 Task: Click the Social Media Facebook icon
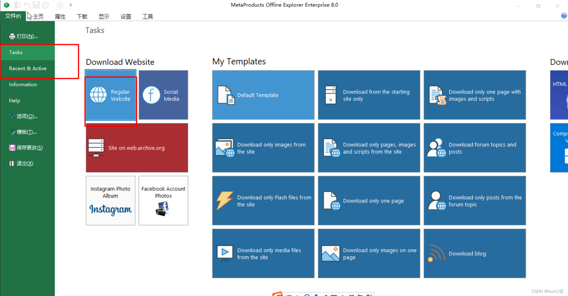click(151, 95)
